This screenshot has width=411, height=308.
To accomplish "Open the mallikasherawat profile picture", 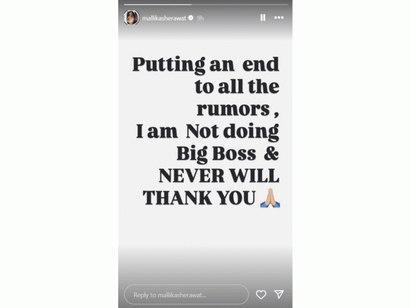I will (x=132, y=17).
